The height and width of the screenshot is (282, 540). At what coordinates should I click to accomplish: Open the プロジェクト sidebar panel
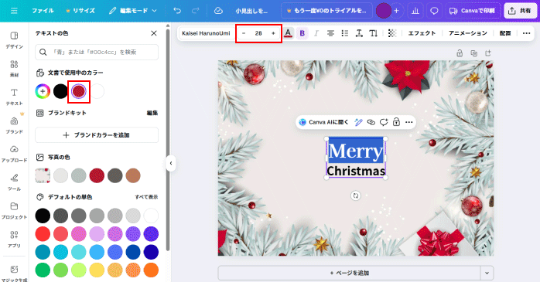pos(14,210)
